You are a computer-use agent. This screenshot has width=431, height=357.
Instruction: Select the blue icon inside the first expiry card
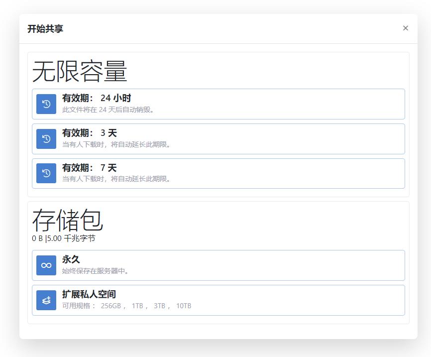click(x=46, y=104)
